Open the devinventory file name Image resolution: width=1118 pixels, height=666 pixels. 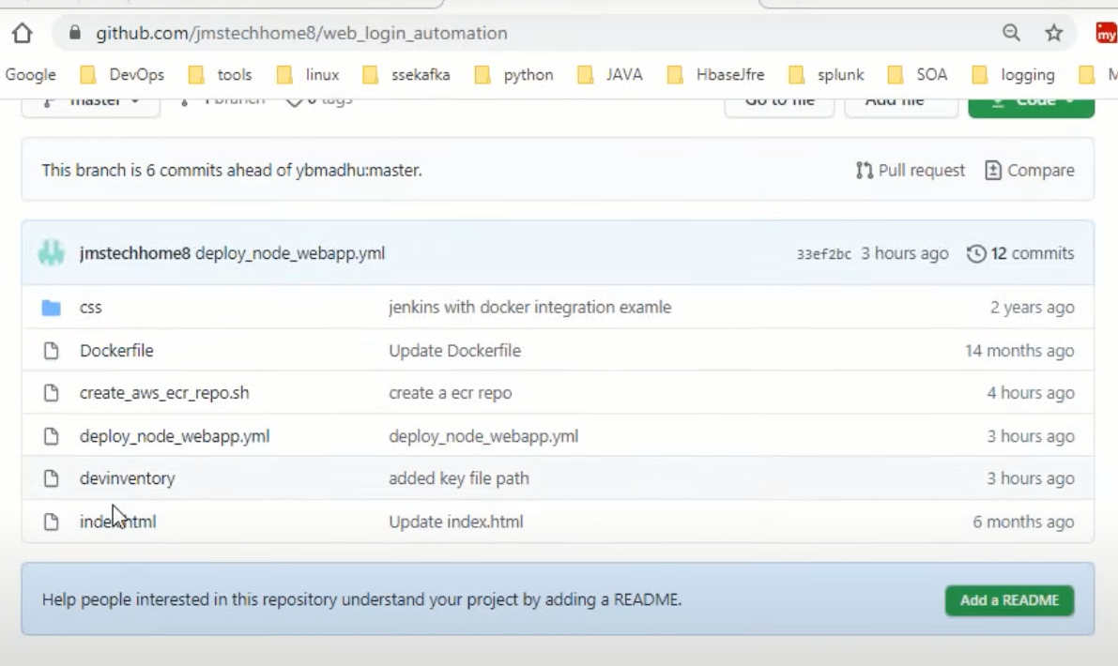127,478
